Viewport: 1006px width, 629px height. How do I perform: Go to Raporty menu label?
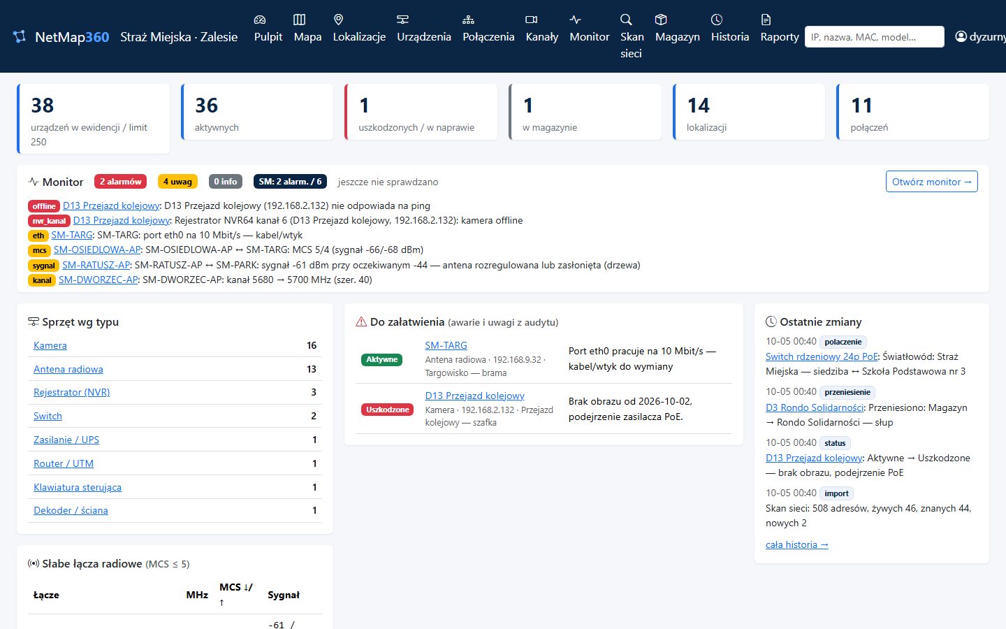point(780,37)
